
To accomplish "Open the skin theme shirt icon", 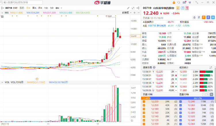I will (190, 2).
